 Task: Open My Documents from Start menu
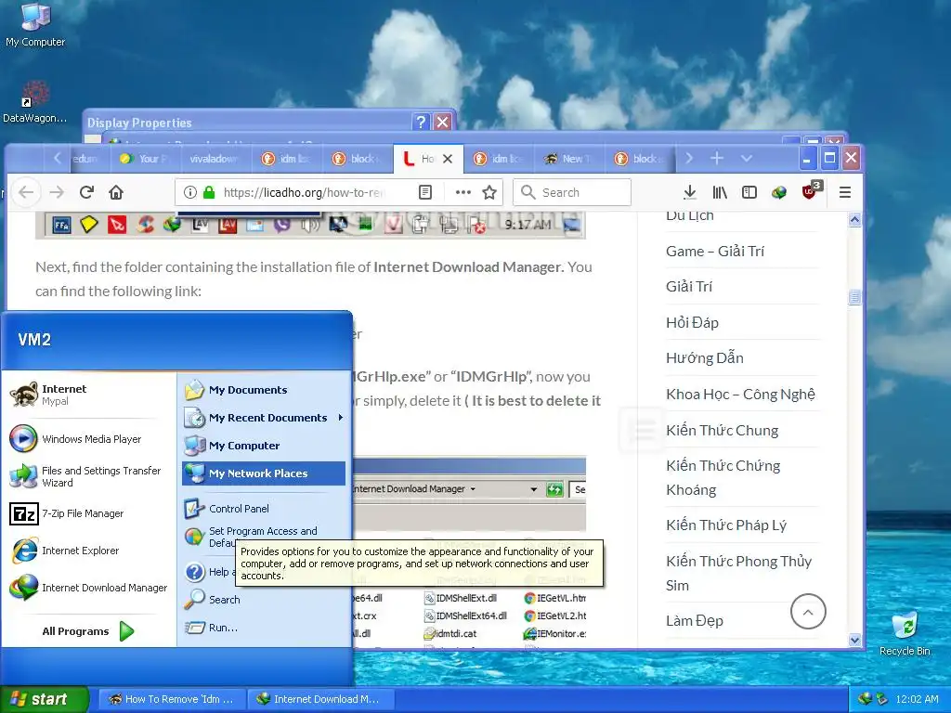263,390
